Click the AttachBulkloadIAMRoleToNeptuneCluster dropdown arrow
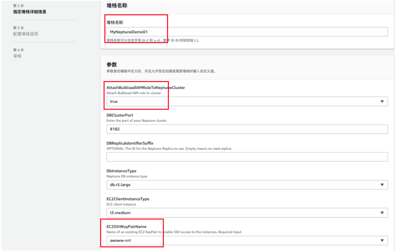399x251 pixels. click(x=382, y=101)
